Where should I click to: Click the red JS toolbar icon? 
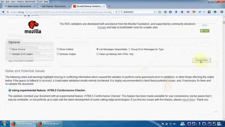pos(188,12)
